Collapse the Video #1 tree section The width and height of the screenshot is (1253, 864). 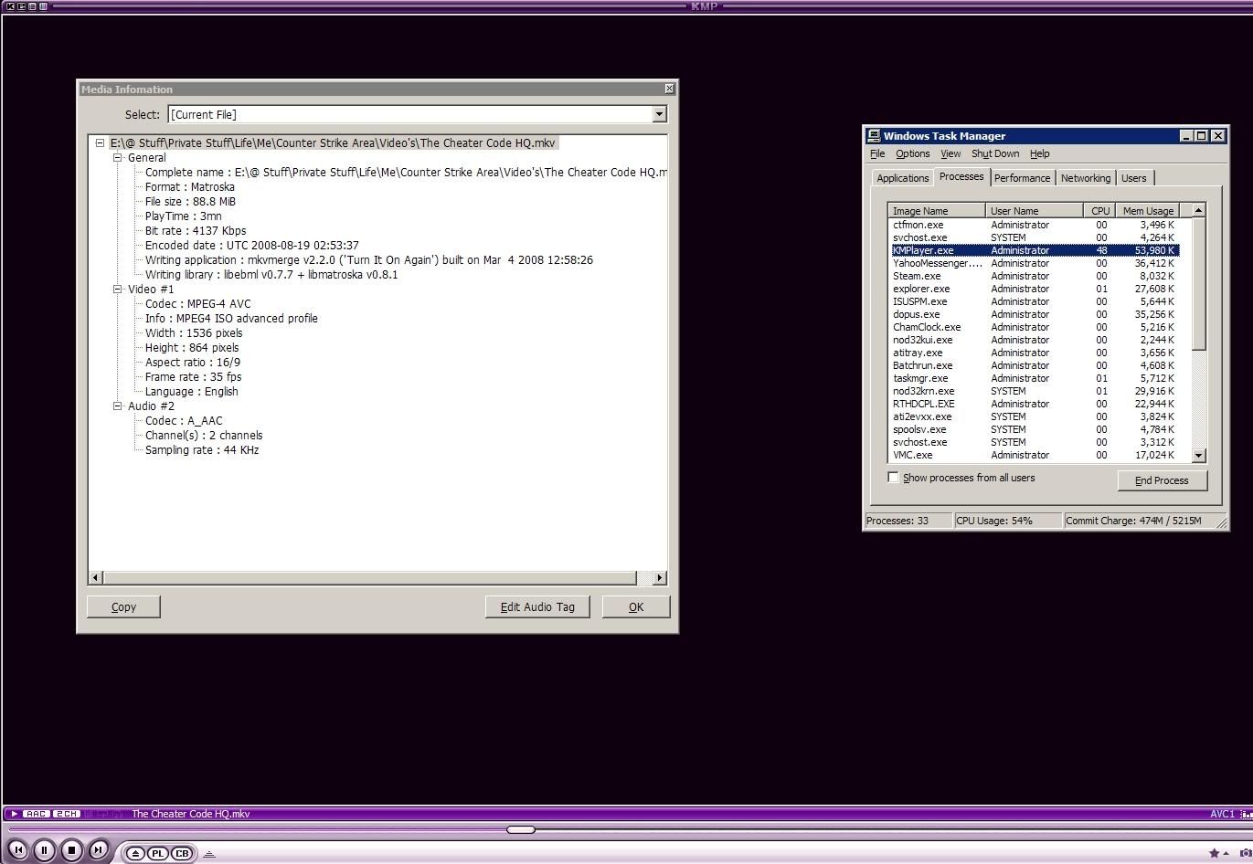pyautogui.click(x=118, y=290)
